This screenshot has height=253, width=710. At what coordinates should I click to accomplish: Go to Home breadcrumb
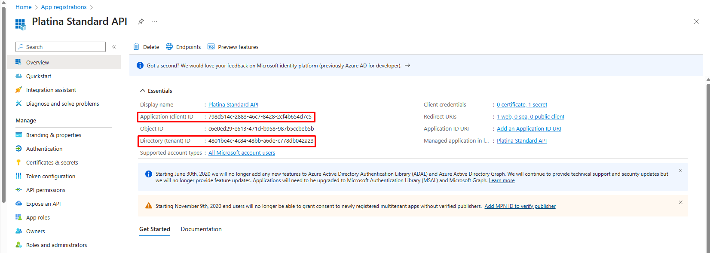click(24, 7)
